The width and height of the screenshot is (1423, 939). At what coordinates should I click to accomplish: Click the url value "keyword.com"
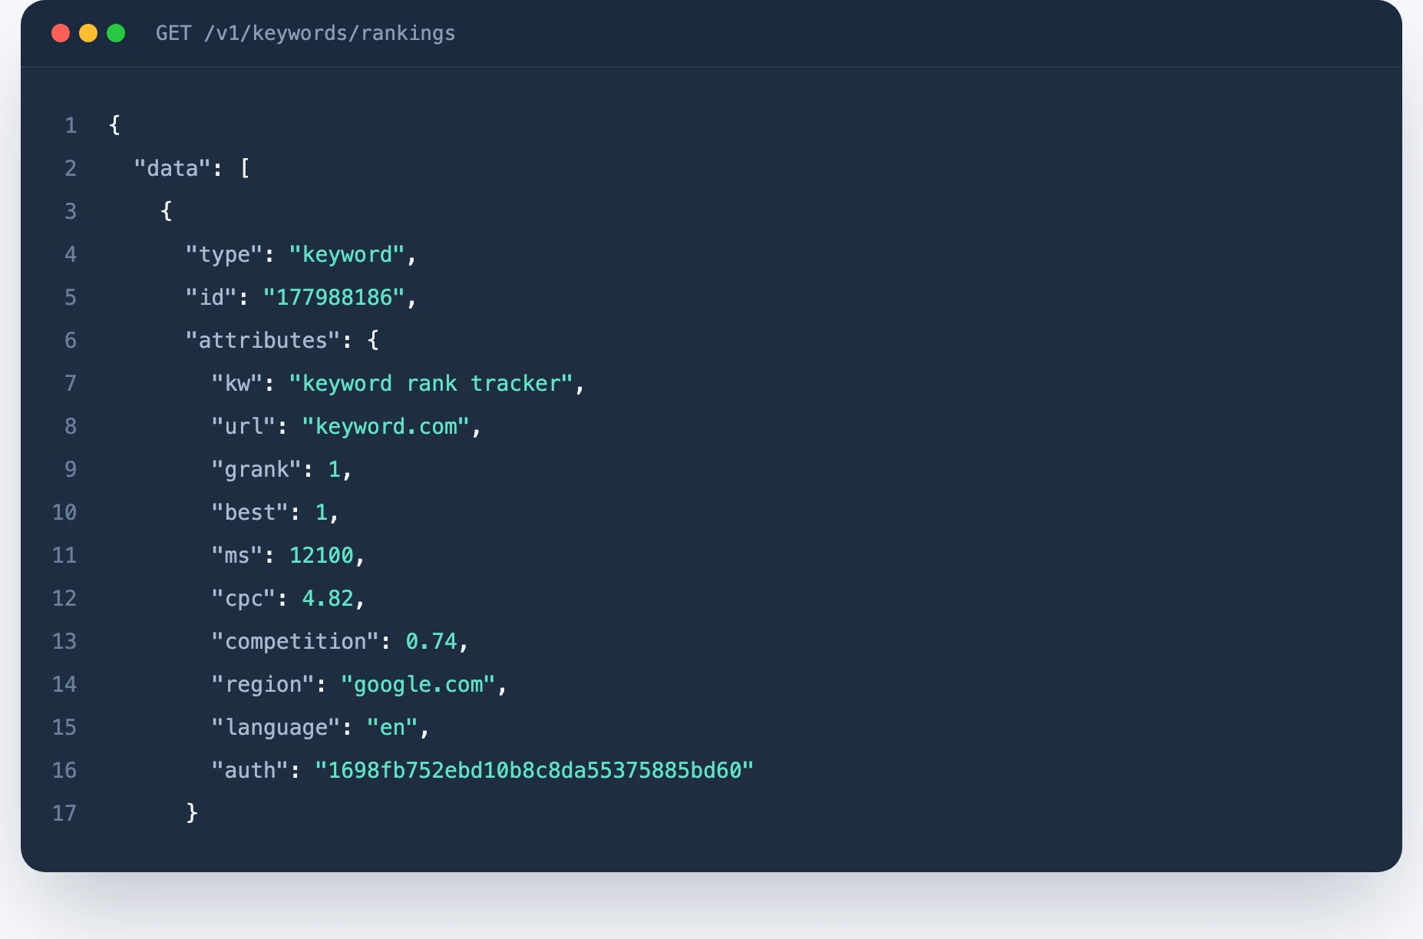click(386, 426)
